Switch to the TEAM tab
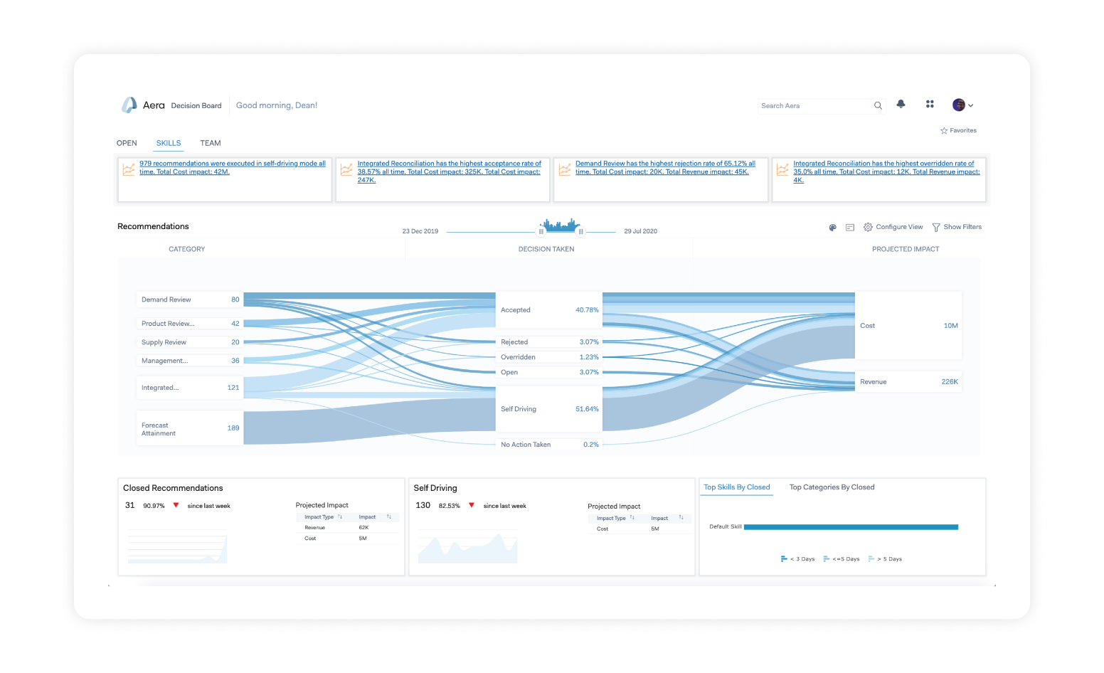 click(211, 143)
